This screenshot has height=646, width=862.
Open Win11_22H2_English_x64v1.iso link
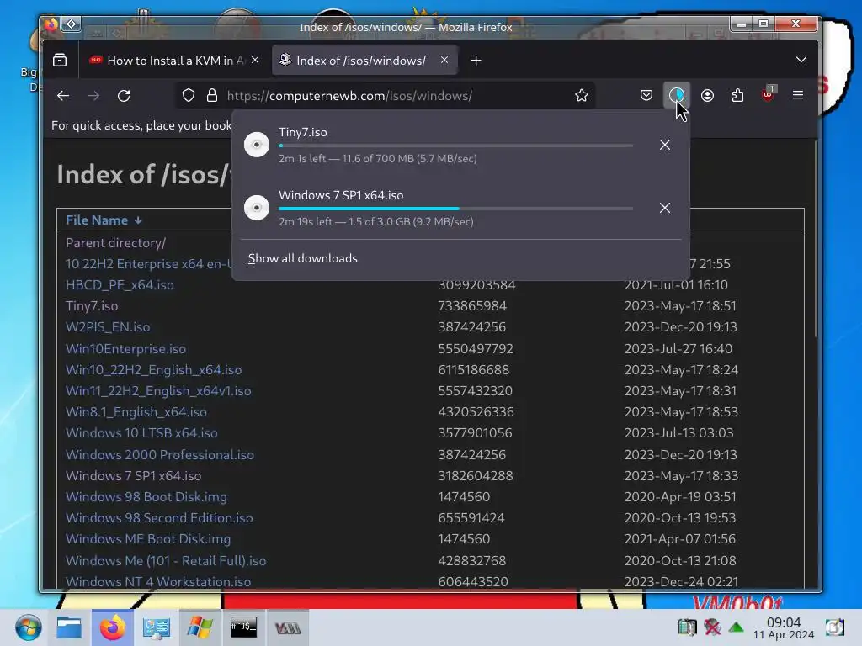157,390
